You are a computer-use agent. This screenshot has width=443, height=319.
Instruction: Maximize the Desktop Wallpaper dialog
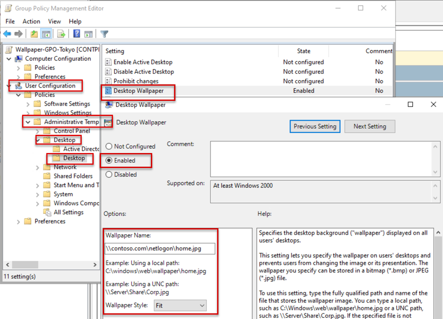410,104
